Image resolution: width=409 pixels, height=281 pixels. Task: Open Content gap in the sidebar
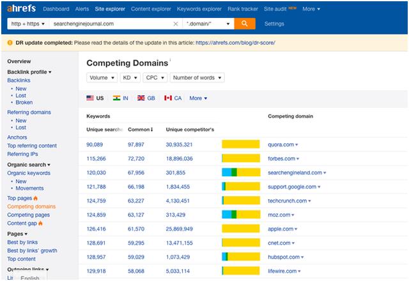[x=22, y=223]
